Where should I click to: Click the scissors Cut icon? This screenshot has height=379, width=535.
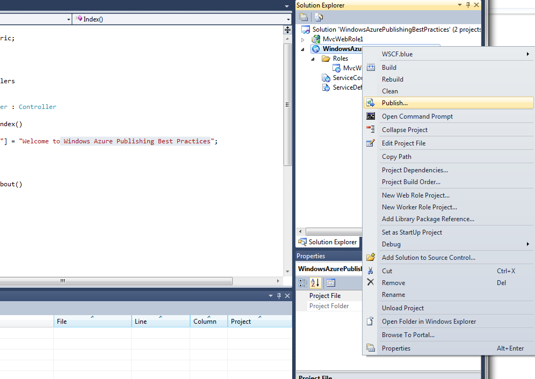(371, 271)
